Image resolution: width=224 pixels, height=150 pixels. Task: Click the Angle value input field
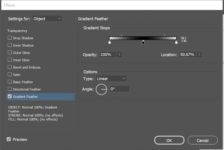click(119, 89)
